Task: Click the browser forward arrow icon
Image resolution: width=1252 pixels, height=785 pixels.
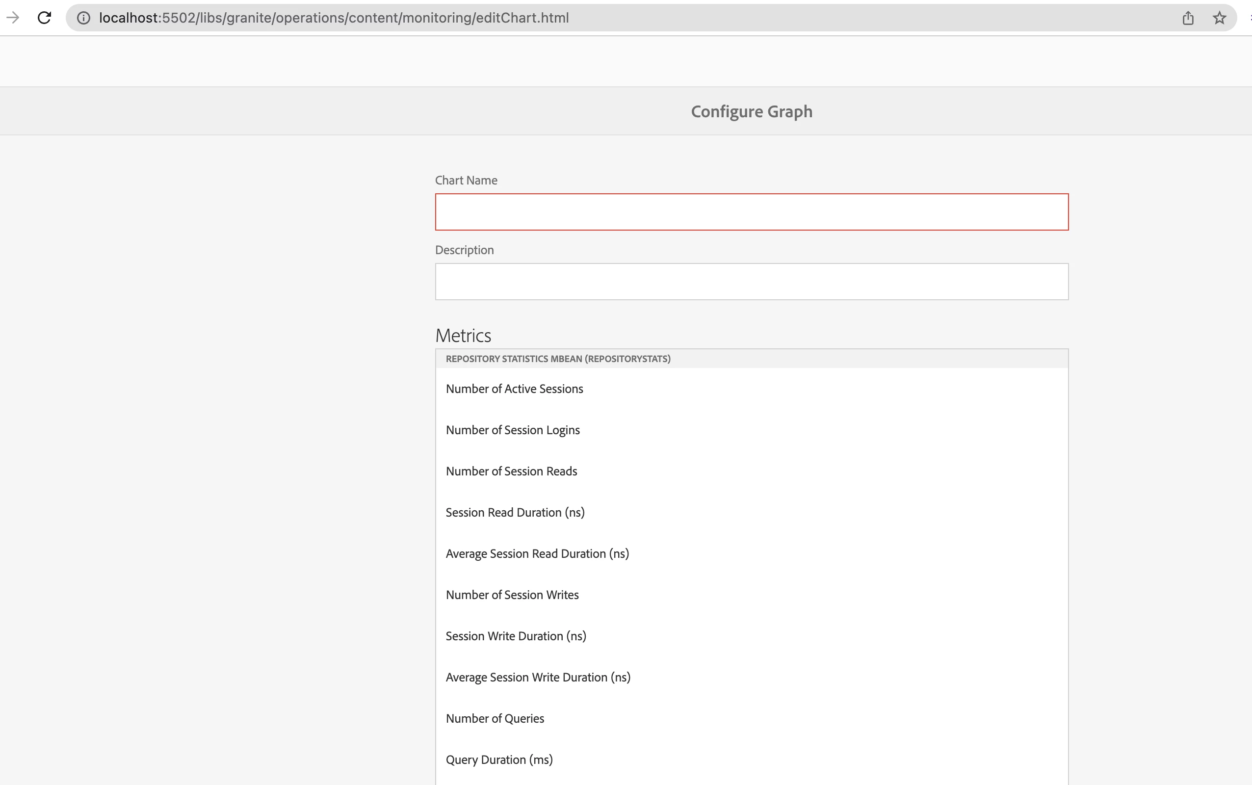Action: pyautogui.click(x=13, y=18)
